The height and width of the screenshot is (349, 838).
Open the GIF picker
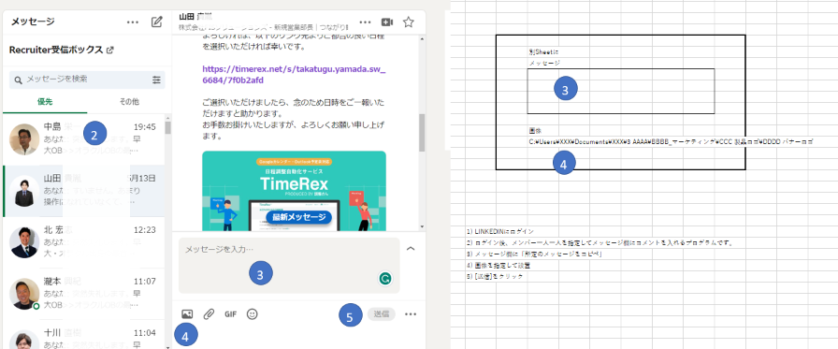[230, 314]
